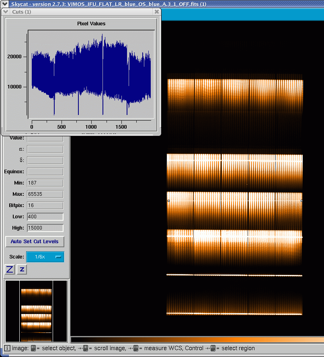The height and width of the screenshot is (357, 324).
Task: Click the Value field
Action: pyautogui.click(x=45, y=138)
